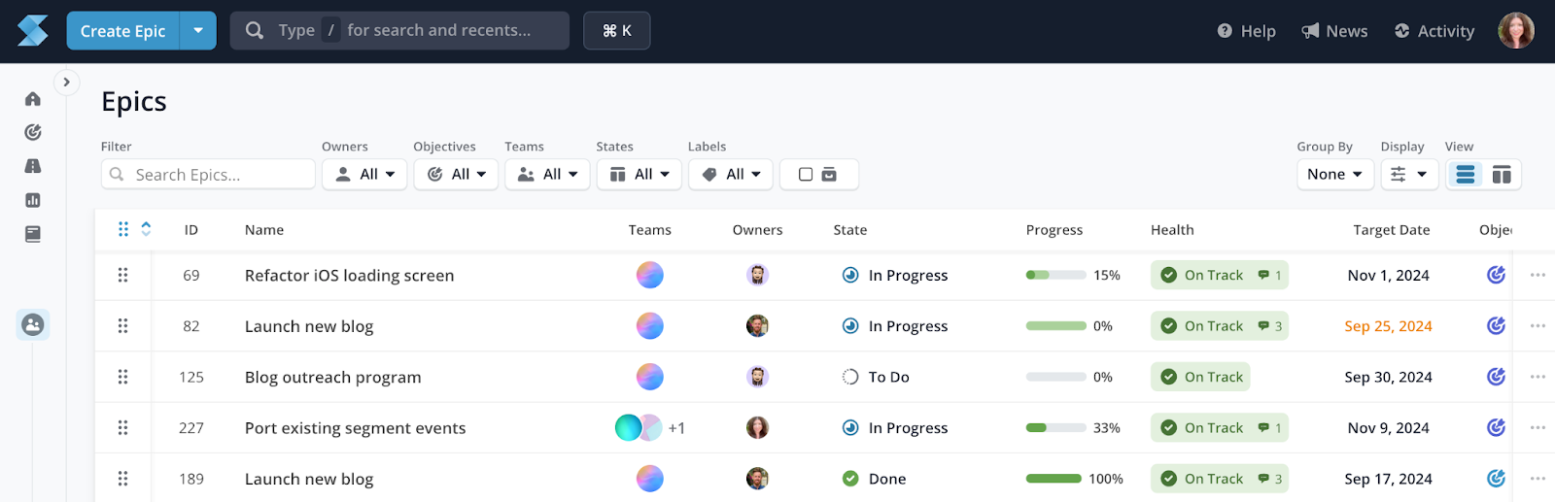Open the Roadmap icon in the sidebar
This screenshot has width=1555, height=502.
pyautogui.click(x=33, y=166)
